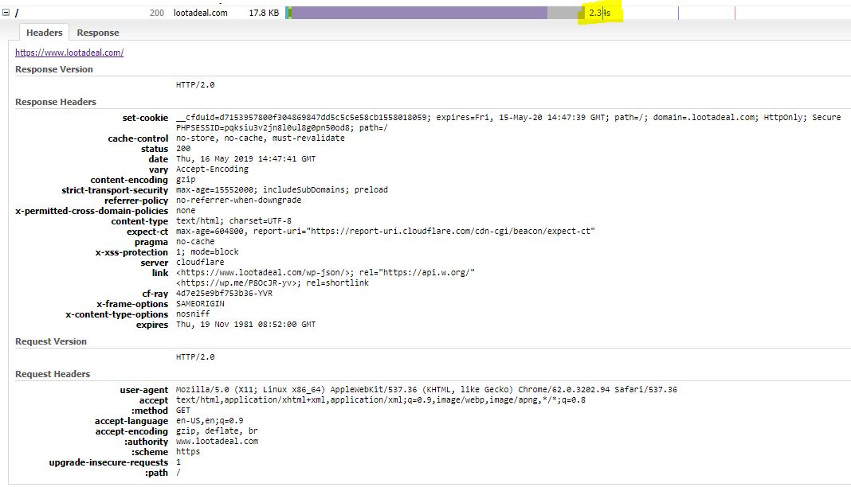851x487 pixels.
Task: Click the expires header name
Action: tap(152, 325)
